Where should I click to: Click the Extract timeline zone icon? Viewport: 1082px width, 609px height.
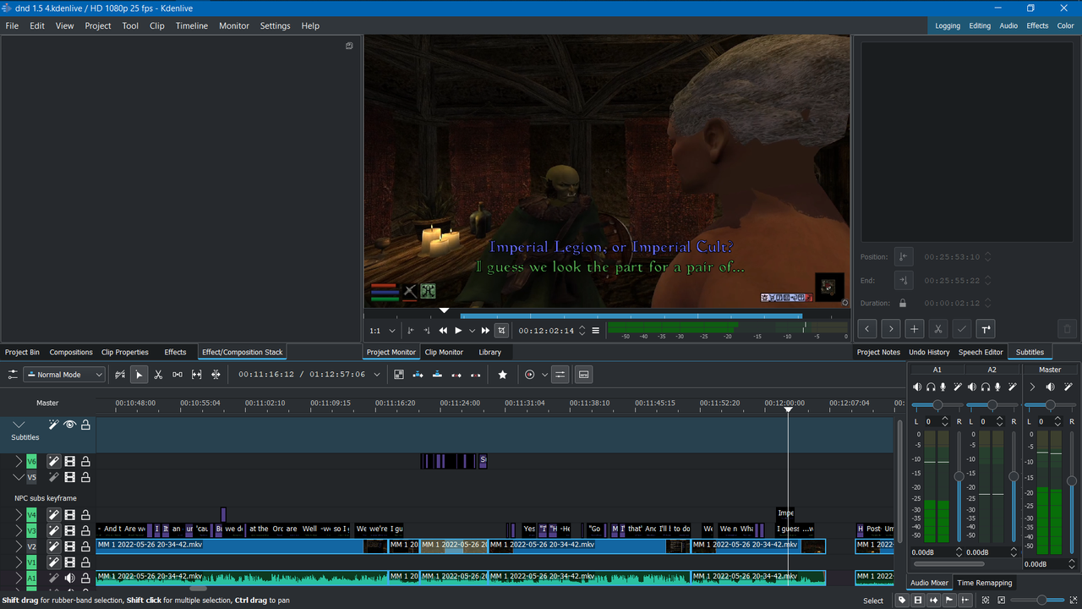[x=456, y=375]
